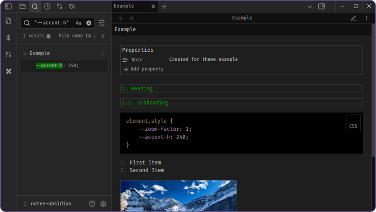Image resolution: width=376 pixels, height=212 pixels.
Task: Toggle the left sidebar collapse icon
Action: point(8,6)
